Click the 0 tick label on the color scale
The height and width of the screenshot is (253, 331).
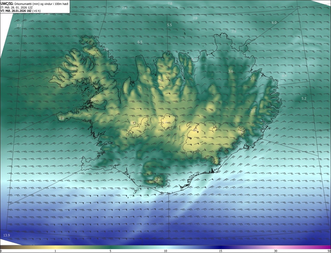(1, 251)
